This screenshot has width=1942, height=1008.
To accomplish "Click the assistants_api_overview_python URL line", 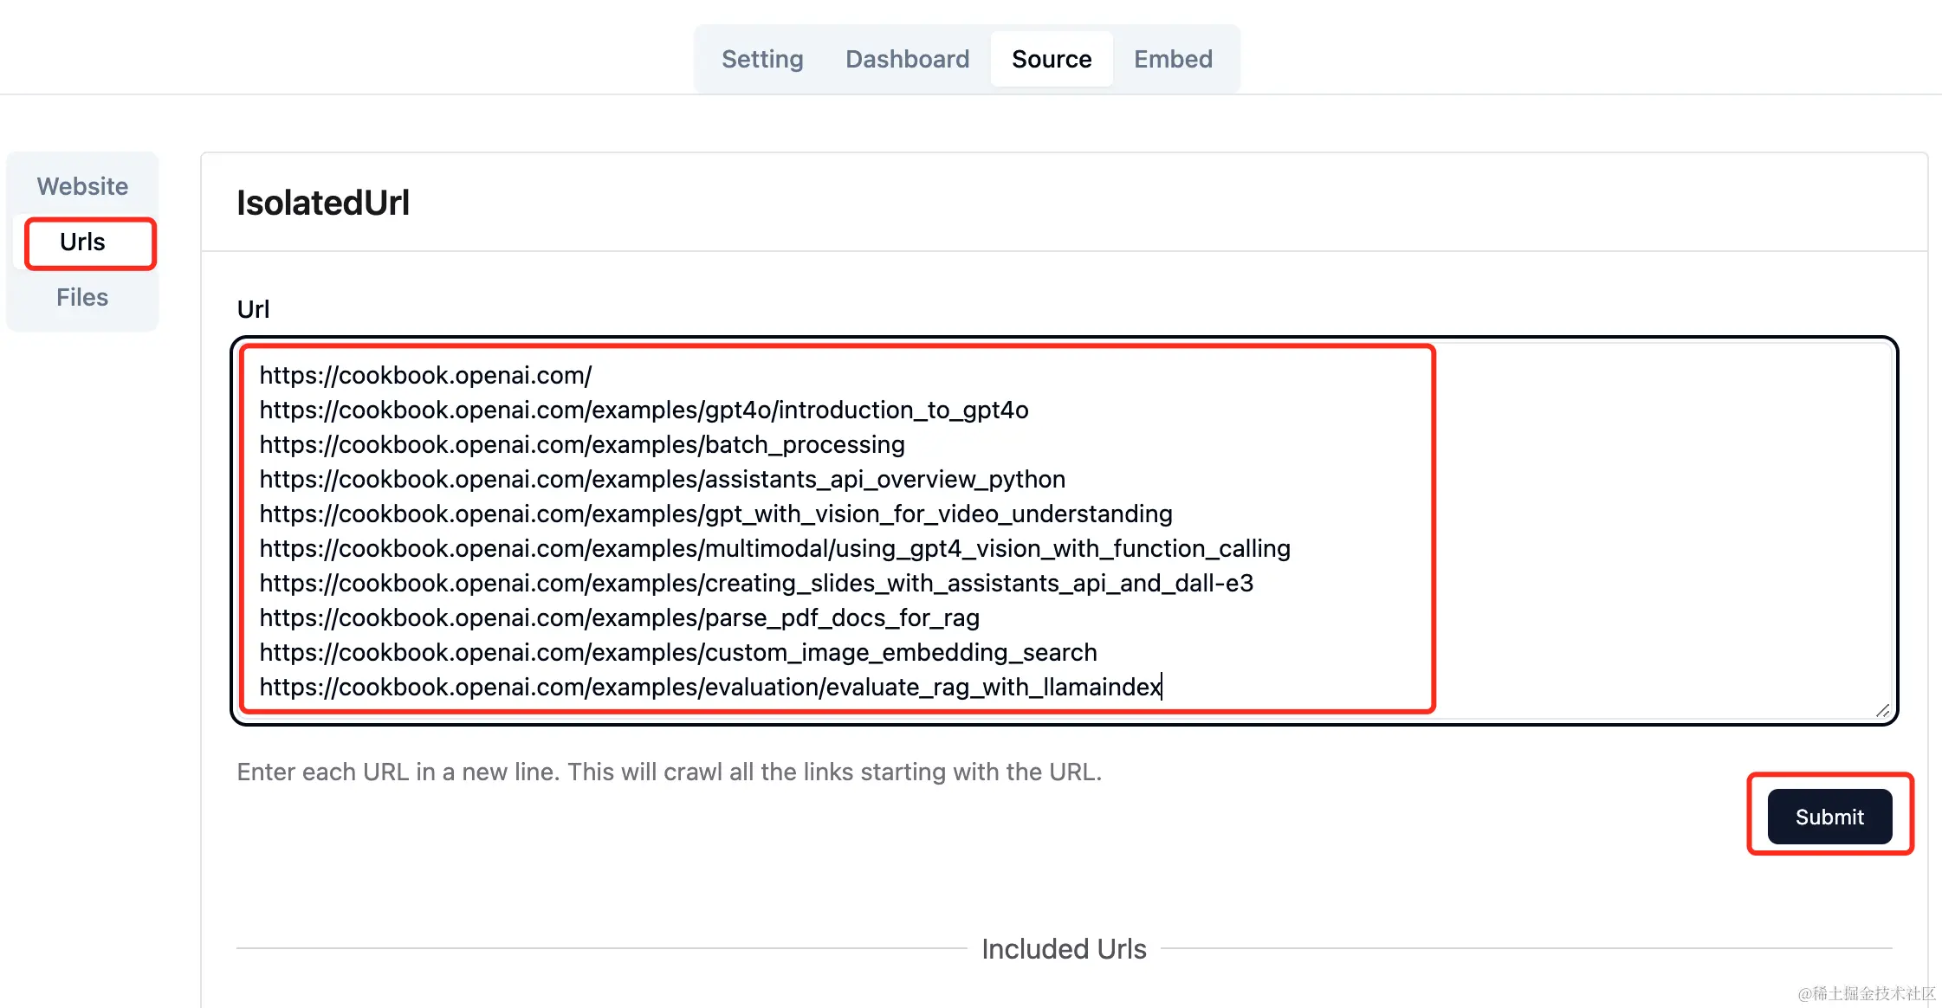I will click(x=662, y=479).
